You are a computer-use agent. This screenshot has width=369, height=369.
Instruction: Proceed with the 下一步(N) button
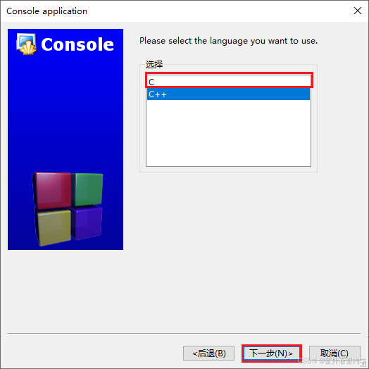click(x=271, y=353)
